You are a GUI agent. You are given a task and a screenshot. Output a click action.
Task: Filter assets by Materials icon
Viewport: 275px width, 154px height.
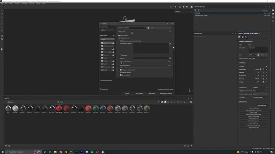162,102
